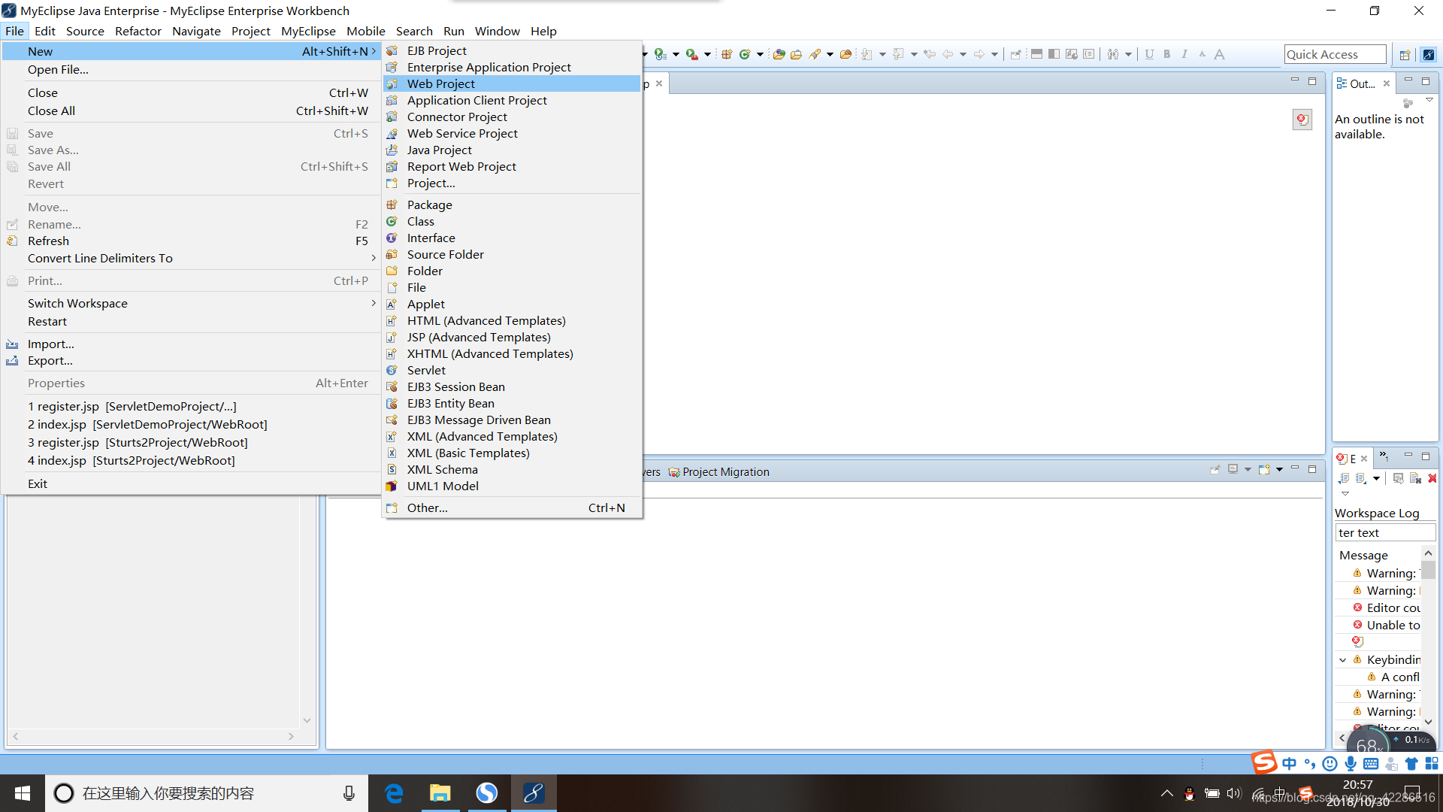Open New Java Class dropdown arrow

[x=760, y=54]
